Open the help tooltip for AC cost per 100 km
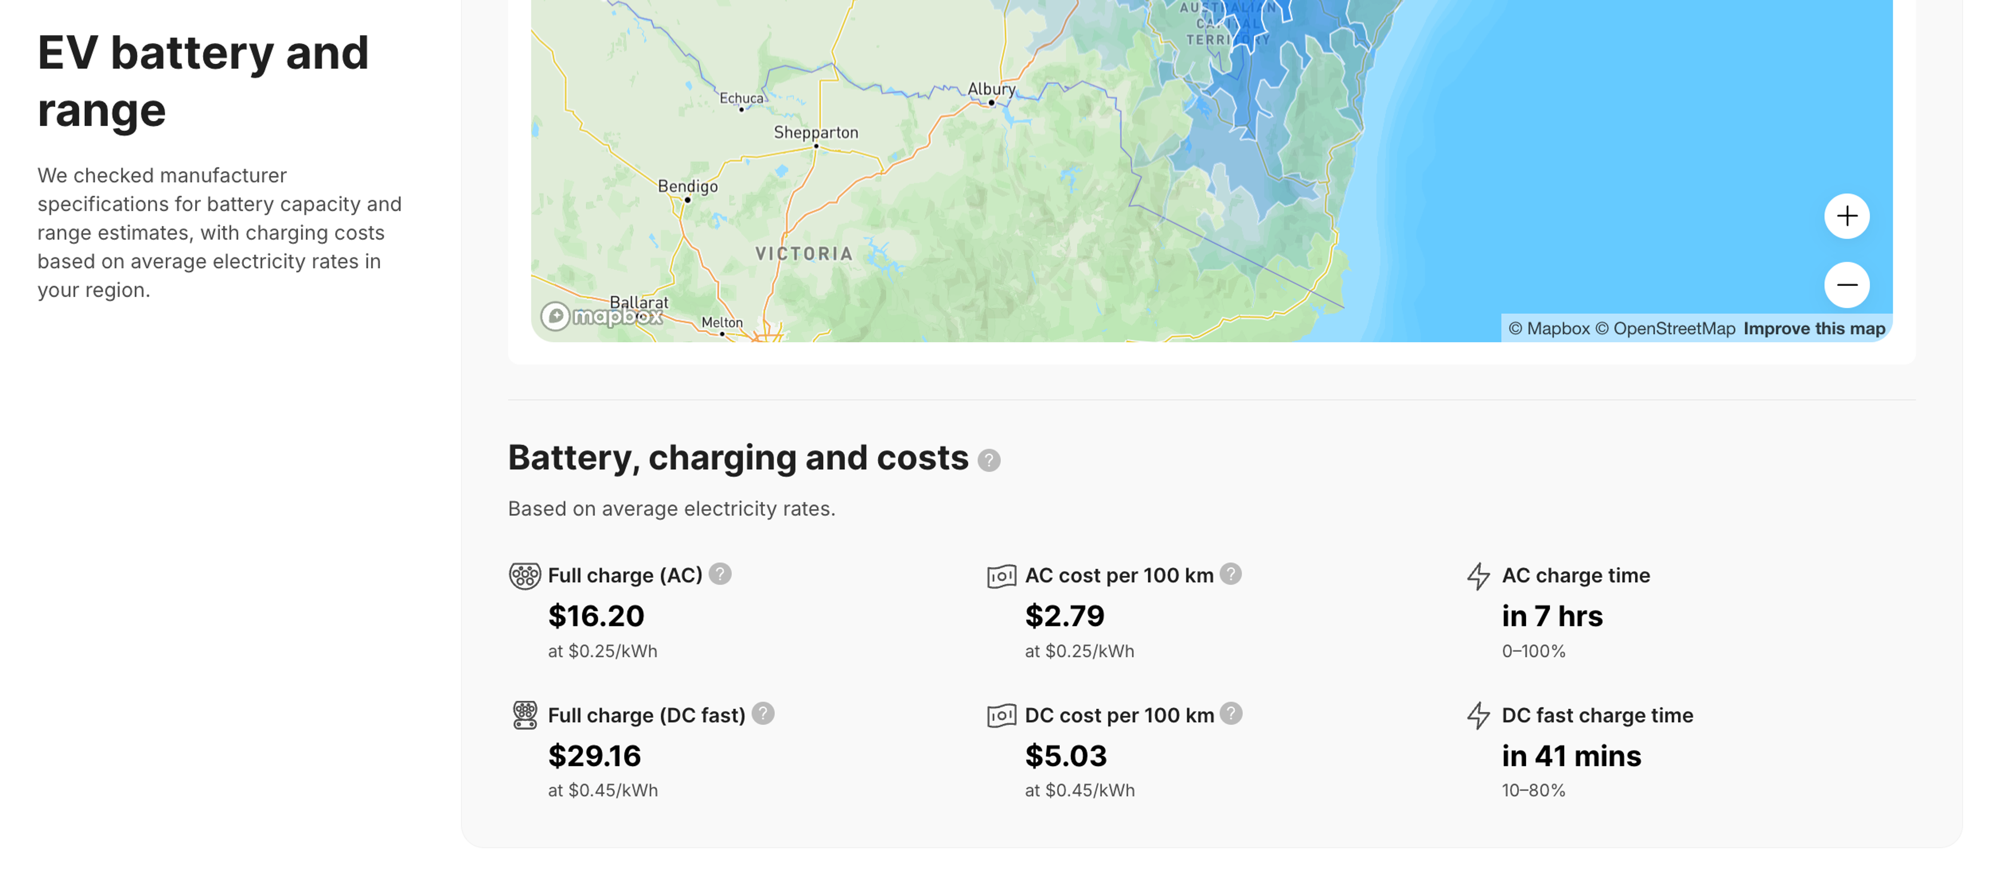1993x878 pixels. 1230,574
